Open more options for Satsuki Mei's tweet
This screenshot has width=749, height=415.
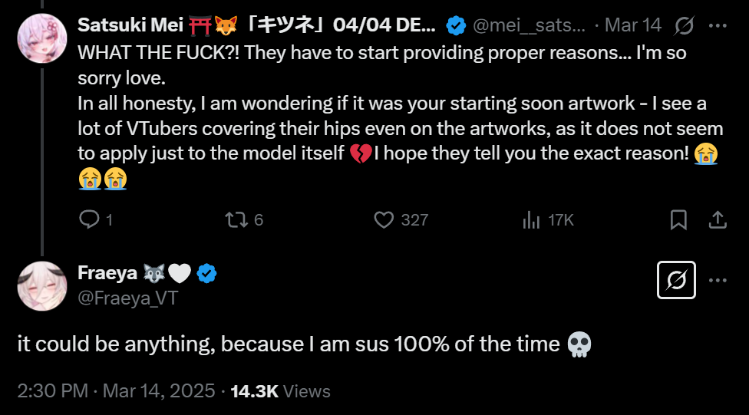pyautogui.click(x=718, y=25)
